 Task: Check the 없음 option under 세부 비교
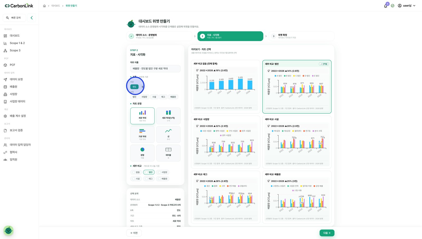point(136,172)
